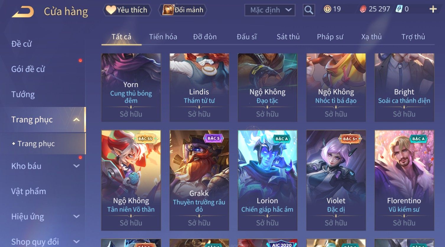Image resolution: width=445 pixels, height=247 pixels.
Task: Switch to the Sát thủ tab
Action: pyautogui.click(x=288, y=37)
